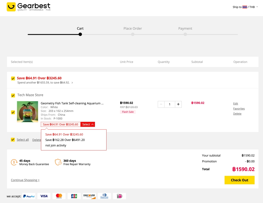Click the 'In Stock: P-1000' text
The image size is (263, 203).
coord(52,119)
